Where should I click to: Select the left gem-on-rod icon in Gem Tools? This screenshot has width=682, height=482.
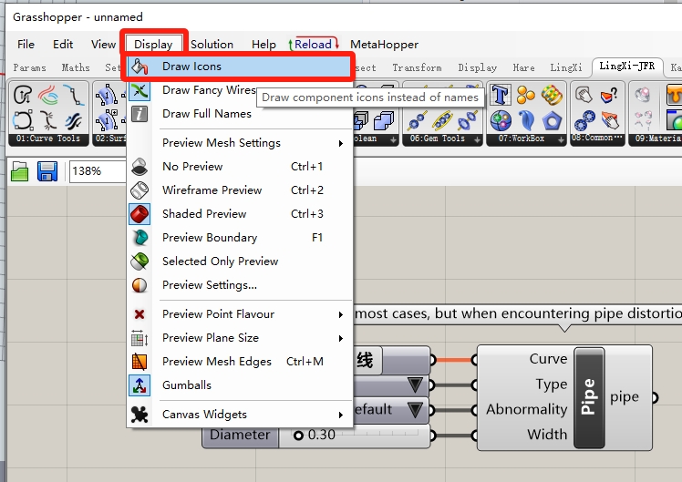[417, 121]
